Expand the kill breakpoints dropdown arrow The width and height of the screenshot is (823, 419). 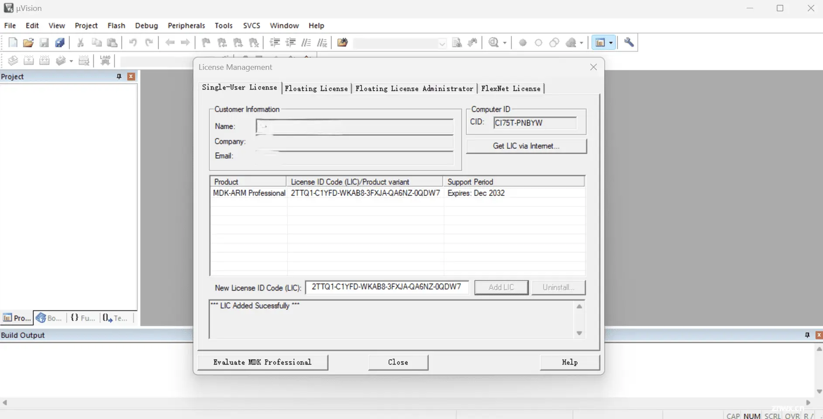(x=582, y=43)
